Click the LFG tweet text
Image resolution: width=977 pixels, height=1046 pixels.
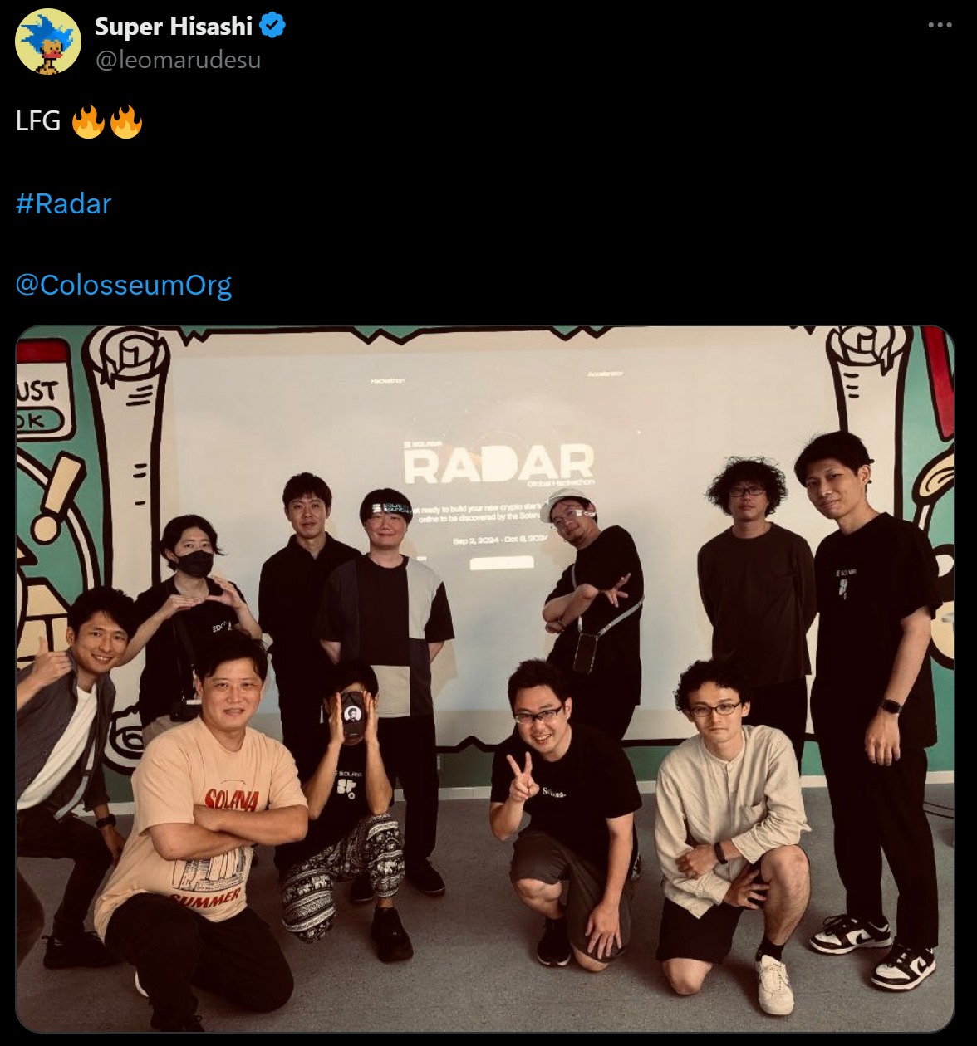click(38, 121)
